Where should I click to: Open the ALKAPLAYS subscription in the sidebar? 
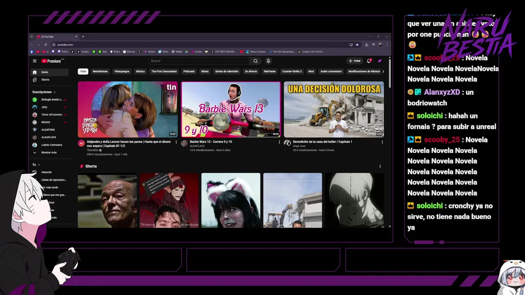click(x=50, y=137)
